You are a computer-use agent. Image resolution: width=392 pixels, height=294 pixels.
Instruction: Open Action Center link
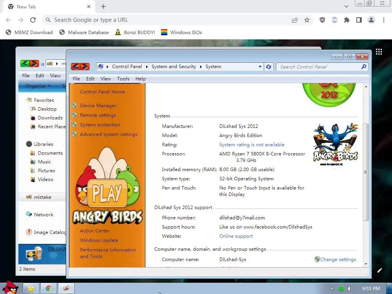[x=95, y=231]
